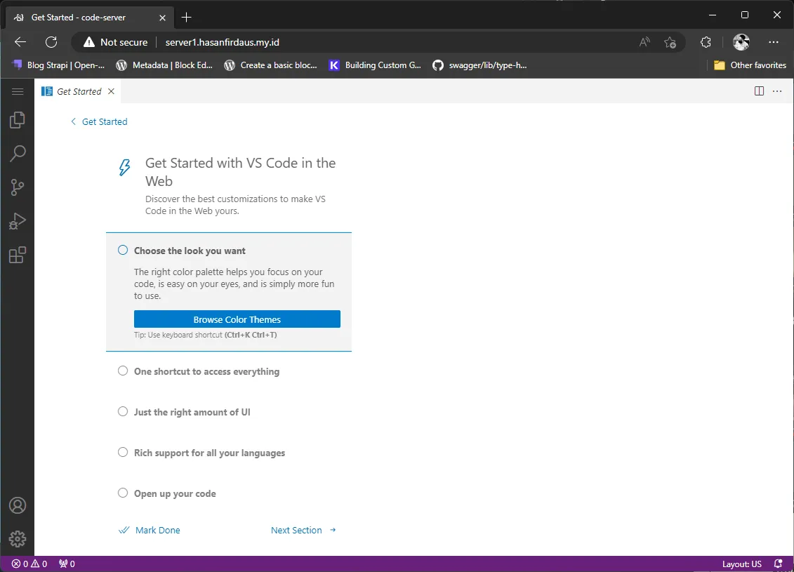Expand the 'Rich support for all your languages' step
794x572 pixels.
pyautogui.click(x=209, y=453)
